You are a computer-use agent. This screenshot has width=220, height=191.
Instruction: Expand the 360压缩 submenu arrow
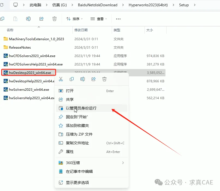point(123,163)
